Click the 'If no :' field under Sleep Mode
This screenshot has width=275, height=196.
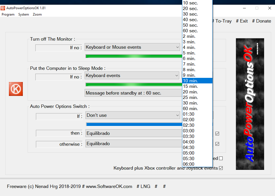pyautogui.click(x=59, y=77)
